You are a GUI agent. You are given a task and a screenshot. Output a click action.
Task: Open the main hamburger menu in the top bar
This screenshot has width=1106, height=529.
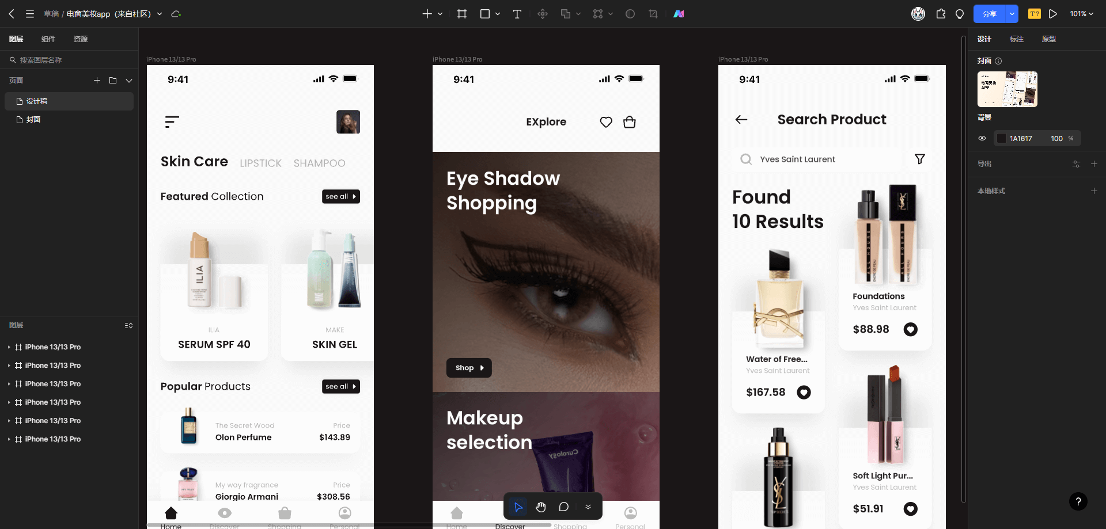pyautogui.click(x=30, y=14)
